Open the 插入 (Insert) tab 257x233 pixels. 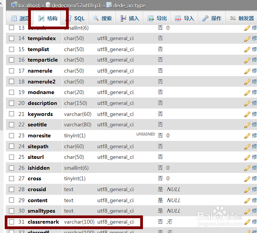click(130, 18)
